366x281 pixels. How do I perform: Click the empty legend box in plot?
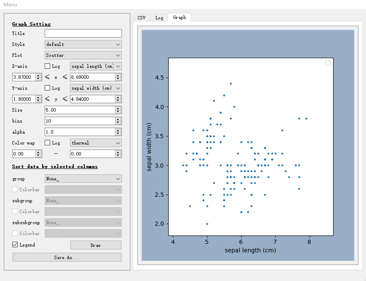coord(328,63)
